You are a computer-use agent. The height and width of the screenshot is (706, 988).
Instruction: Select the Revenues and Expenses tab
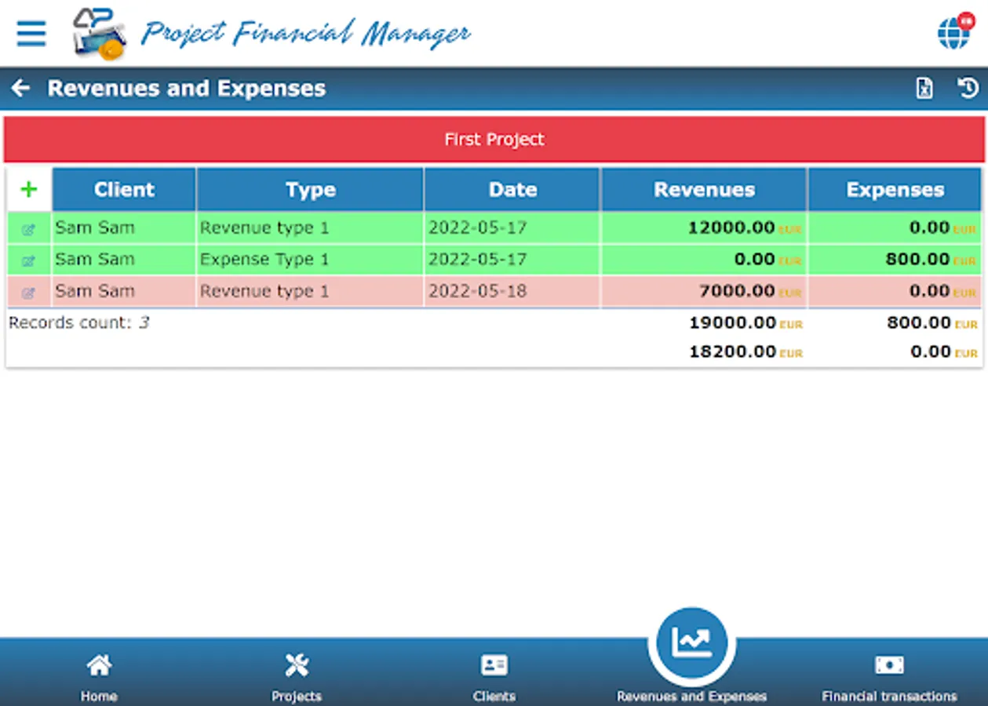[x=691, y=656]
